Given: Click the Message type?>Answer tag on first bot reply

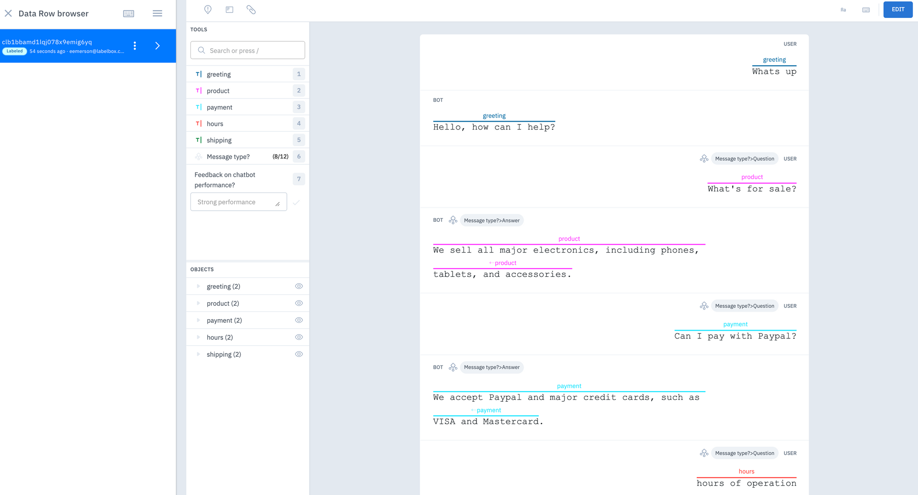Looking at the screenshot, I should 492,220.
